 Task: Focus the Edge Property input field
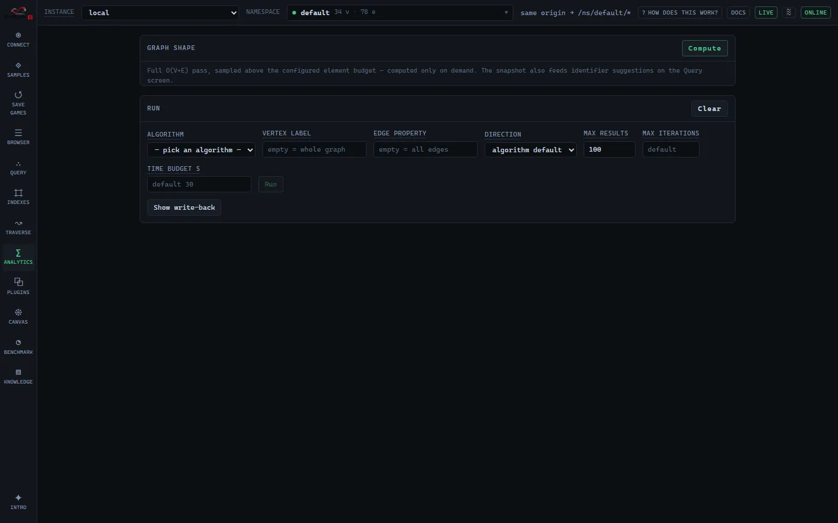(425, 149)
